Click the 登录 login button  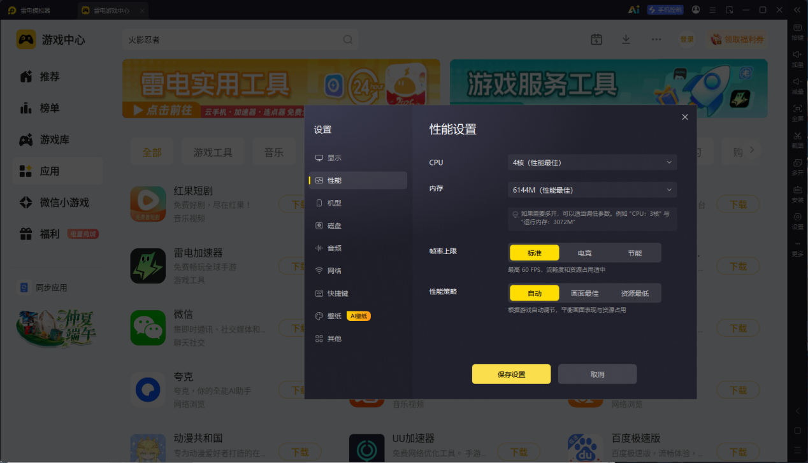(x=687, y=39)
